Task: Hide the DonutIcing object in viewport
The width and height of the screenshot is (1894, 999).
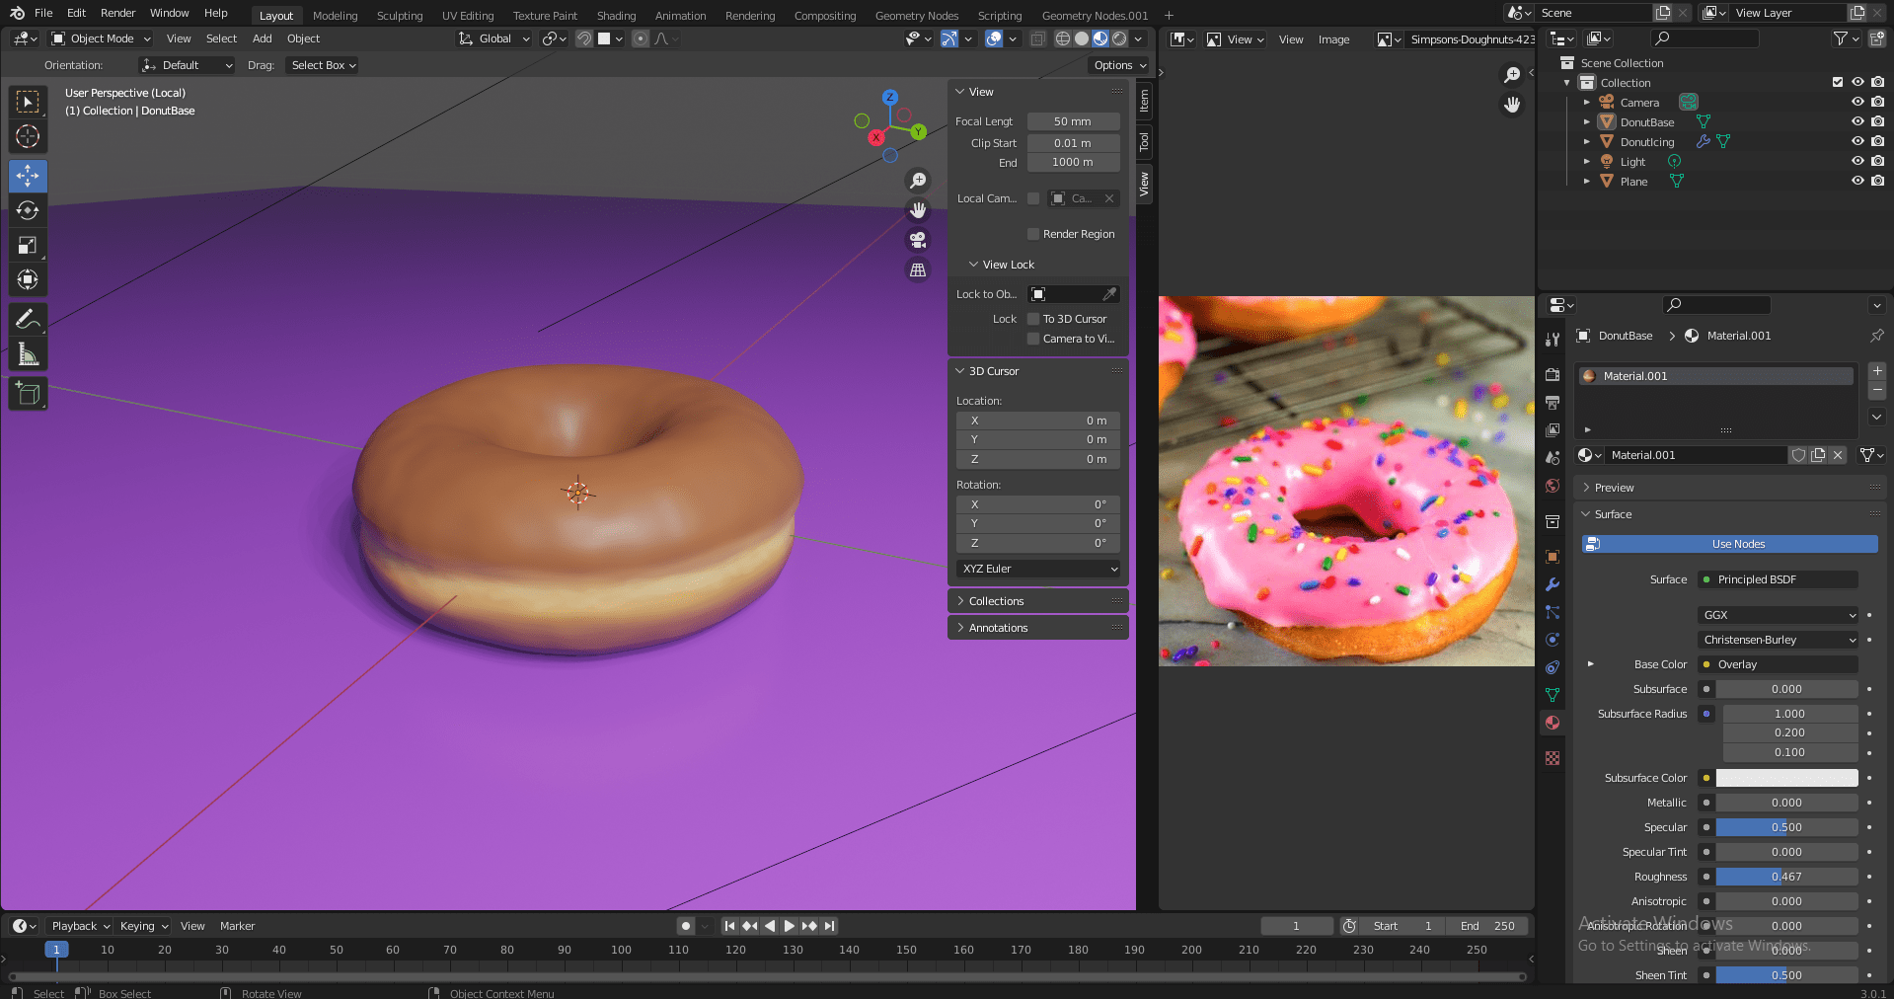Action: [1858, 141]
